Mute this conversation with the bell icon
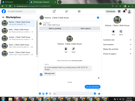 tap(113, 31)
